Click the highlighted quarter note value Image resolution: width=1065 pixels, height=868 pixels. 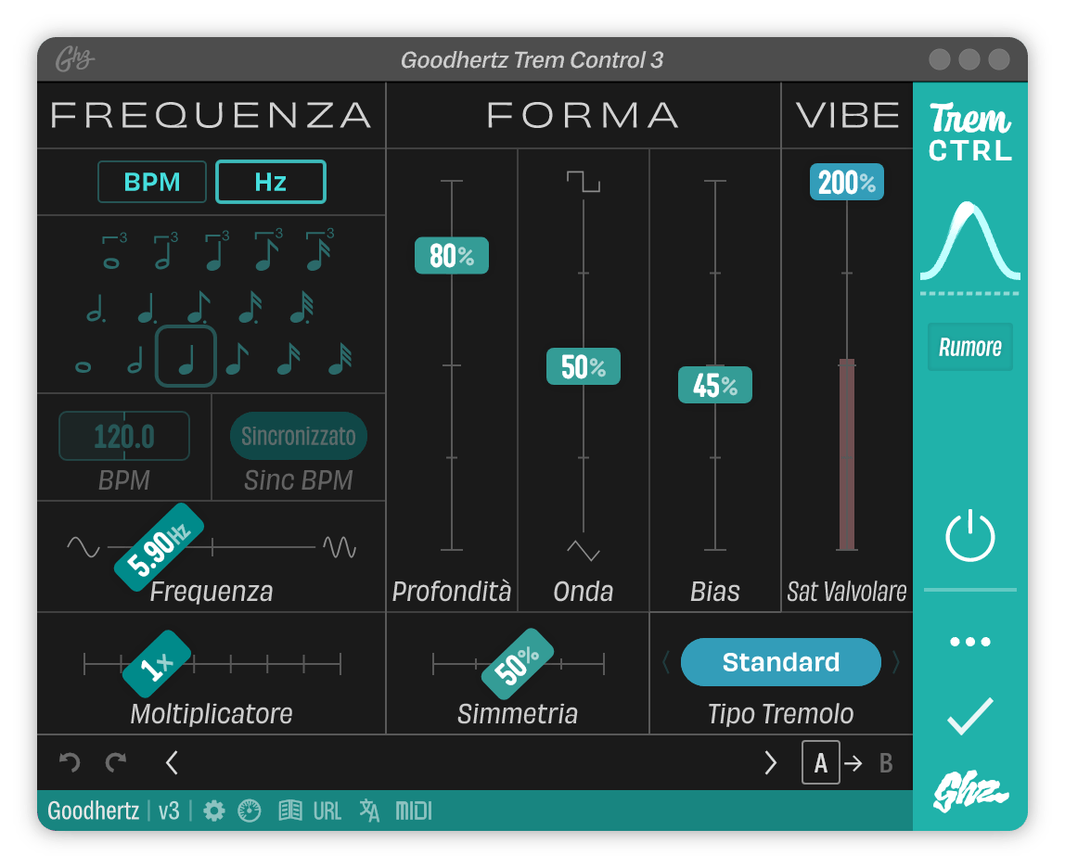[x=186, y=357]
